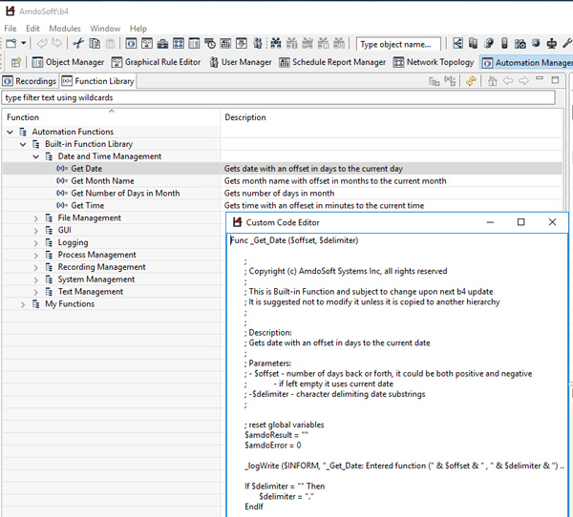Collapse Date and Time Management node
The width and height of the screenshot is (573, 517).
(x=36, y=156)
